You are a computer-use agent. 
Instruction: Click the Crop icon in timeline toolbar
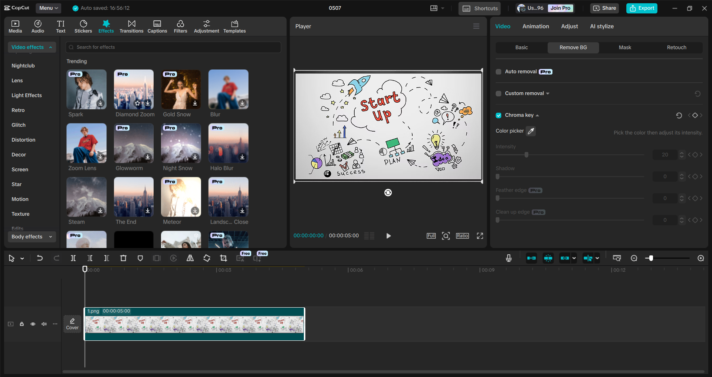pos(223,258)
